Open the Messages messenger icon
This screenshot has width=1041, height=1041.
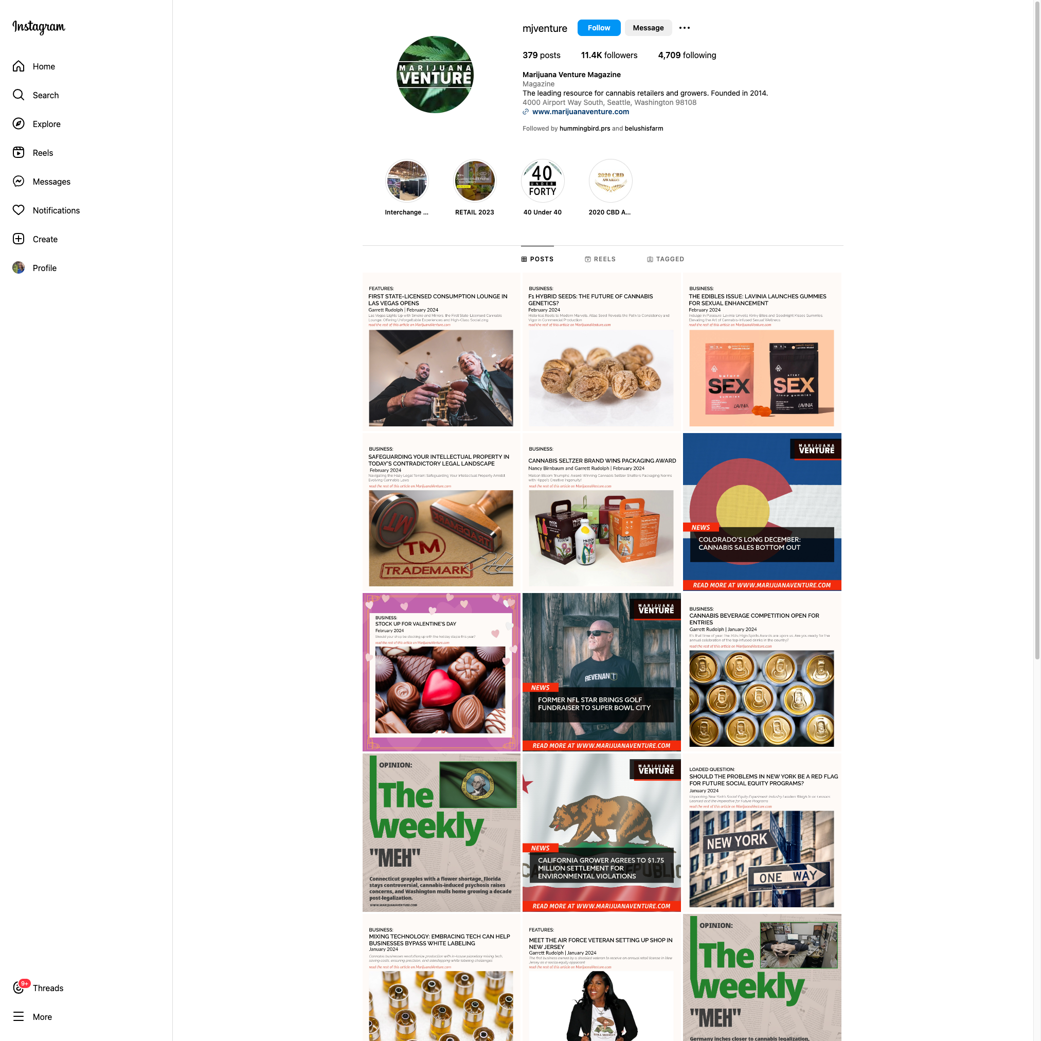[19, 182]
